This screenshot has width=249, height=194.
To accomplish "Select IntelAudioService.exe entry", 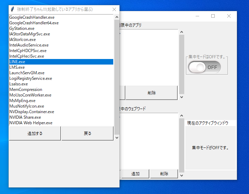I will point(29,45).
